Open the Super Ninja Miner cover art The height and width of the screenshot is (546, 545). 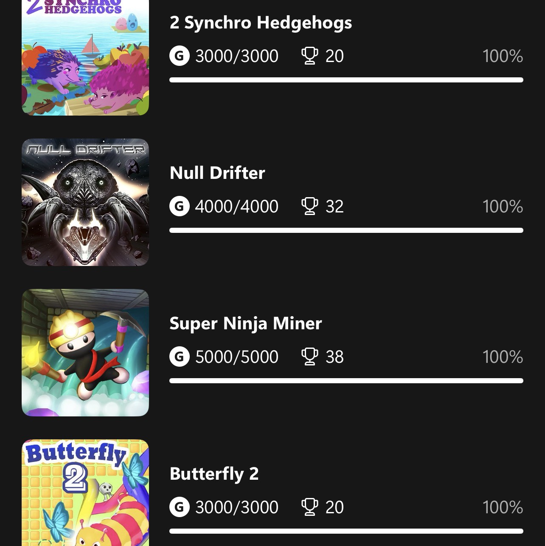tap(85, 353)
